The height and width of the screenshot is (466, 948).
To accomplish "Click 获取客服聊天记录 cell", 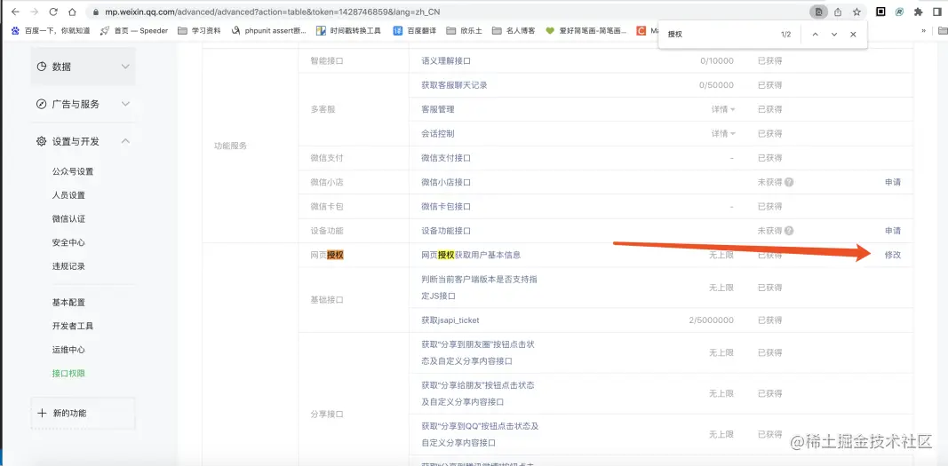I will (454, 85).
